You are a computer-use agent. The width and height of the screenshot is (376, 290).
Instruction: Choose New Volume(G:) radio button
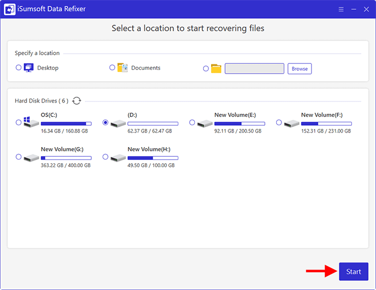click(x=18, y=157)
